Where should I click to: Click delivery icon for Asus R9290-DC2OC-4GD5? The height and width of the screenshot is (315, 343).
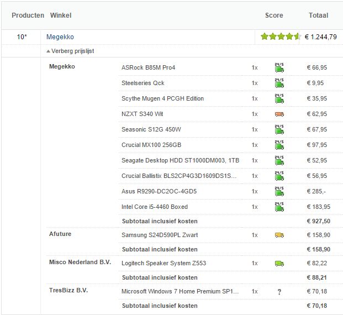(x=279, y=191)
